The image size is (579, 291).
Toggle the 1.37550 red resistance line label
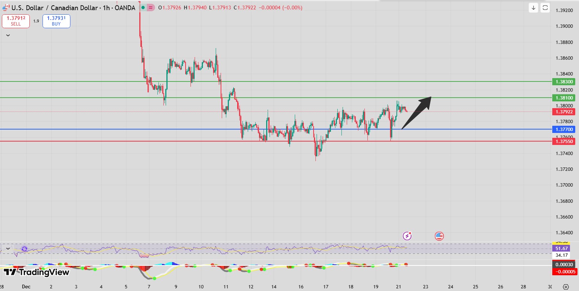[x=564, y=142]
